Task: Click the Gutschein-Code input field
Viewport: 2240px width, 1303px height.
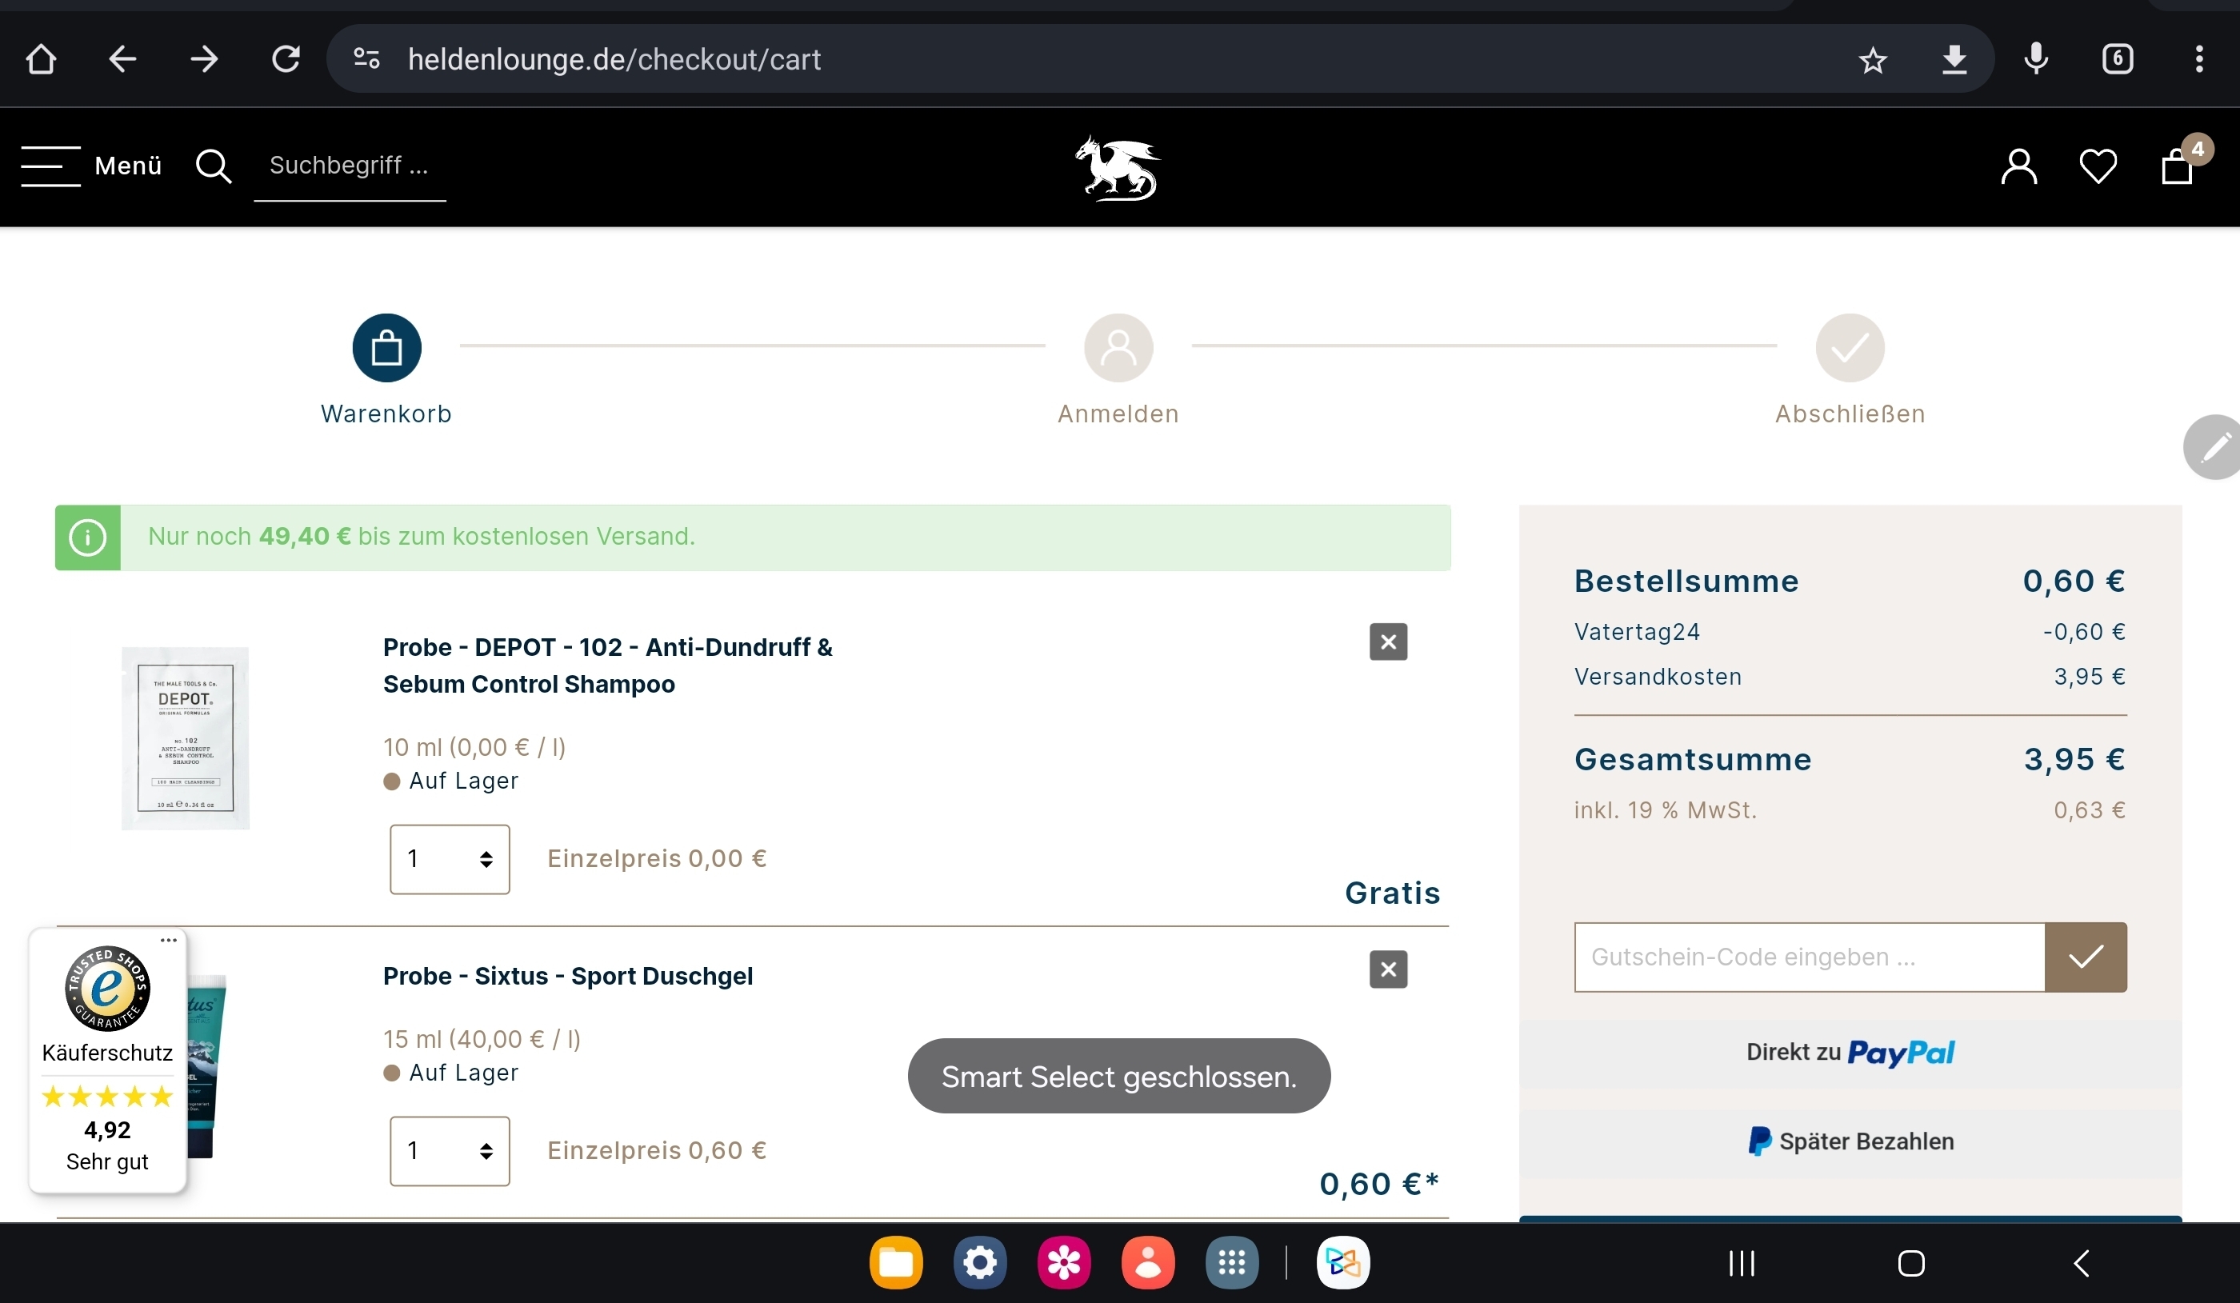Action: [1808, 957]
